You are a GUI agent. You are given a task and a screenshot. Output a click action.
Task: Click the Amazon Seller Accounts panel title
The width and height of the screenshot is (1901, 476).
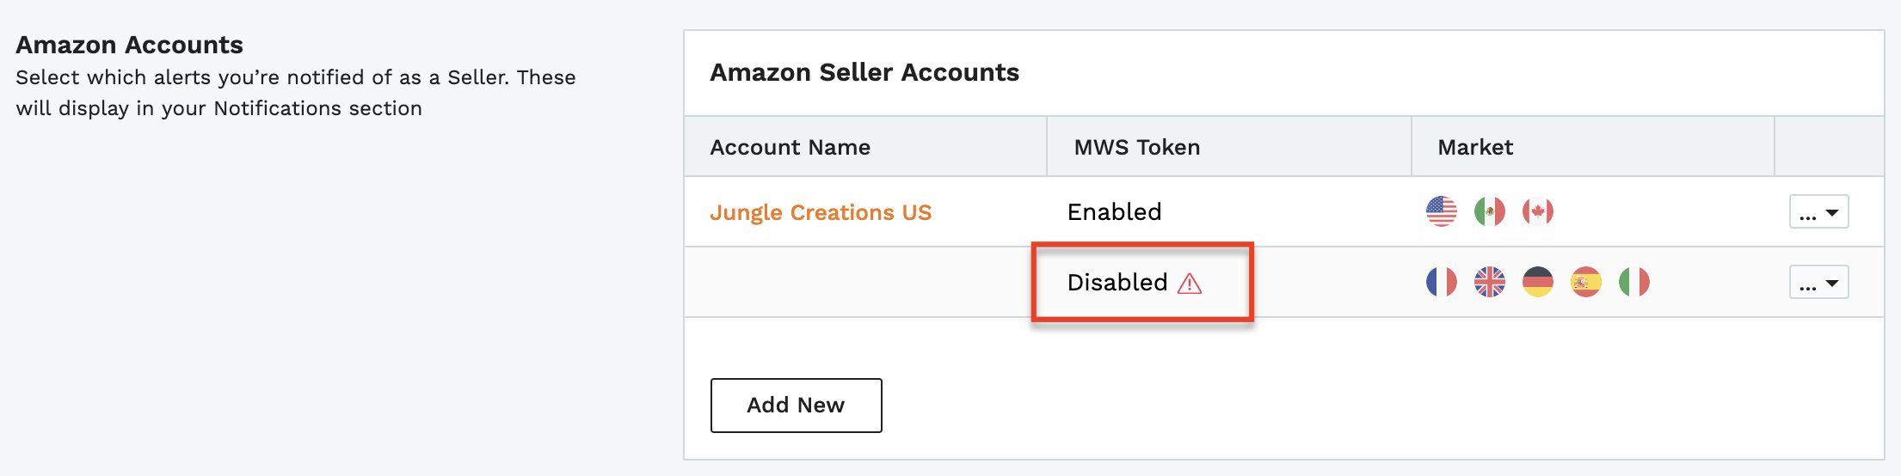point(864,72)
